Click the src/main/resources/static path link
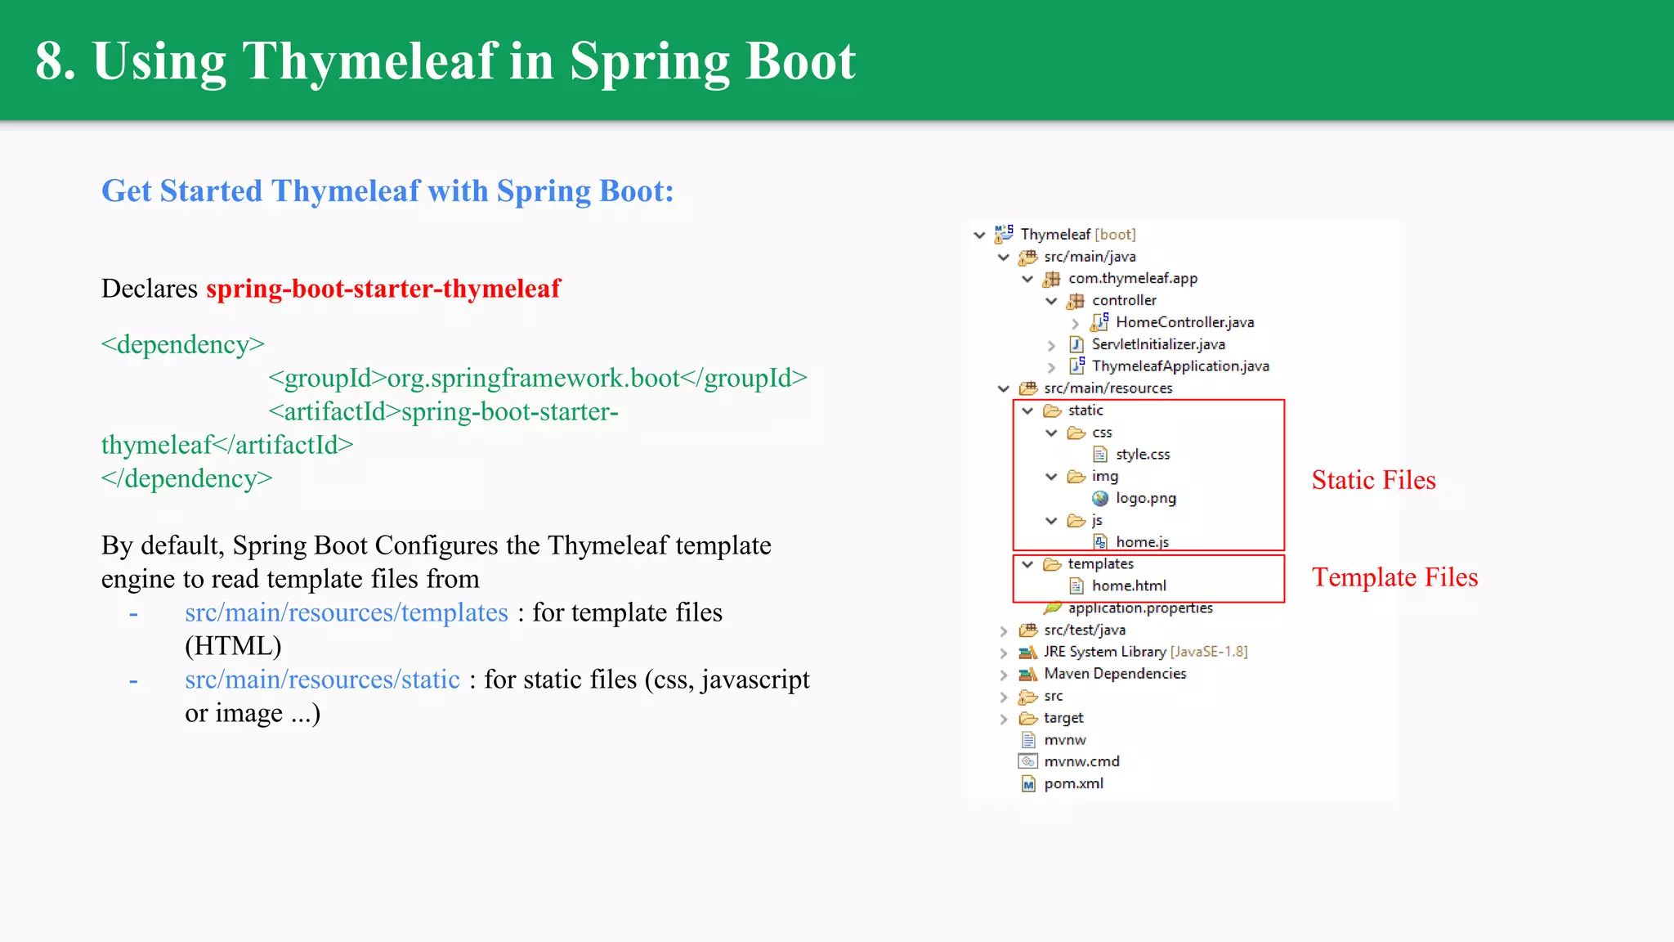1674x942 pixels. (322, 680)
